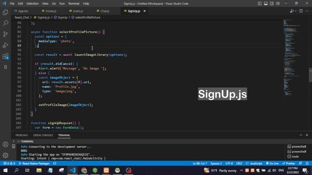Switch to the Debug Console tab
312x175 pixels.
point(43,135)
